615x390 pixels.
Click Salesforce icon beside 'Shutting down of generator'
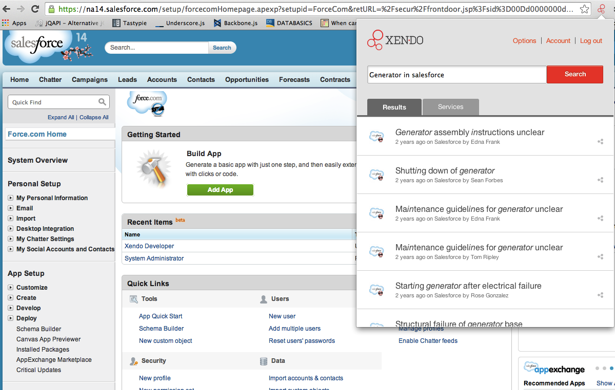pyautogui.click(x=376, y=175)
